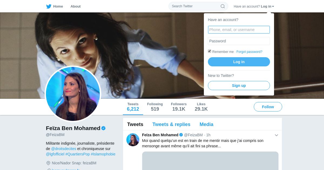Viewport: 324px width, 170px height.
Task: Click the tweet author's small avatar
Action: (133, 140)
